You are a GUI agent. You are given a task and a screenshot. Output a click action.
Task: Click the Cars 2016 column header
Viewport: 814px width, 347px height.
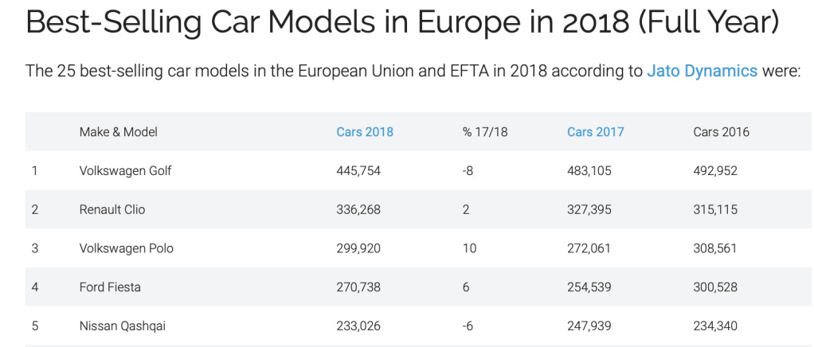pos(721,132)
